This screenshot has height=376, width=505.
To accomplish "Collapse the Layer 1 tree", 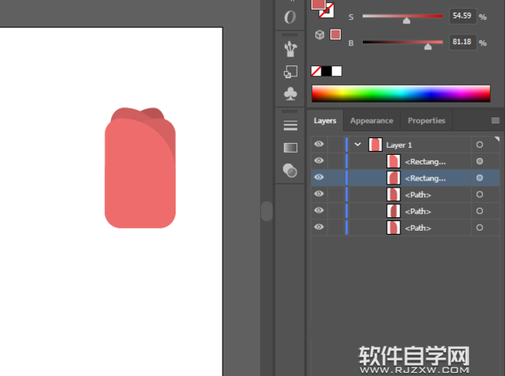I will point(357,144).
